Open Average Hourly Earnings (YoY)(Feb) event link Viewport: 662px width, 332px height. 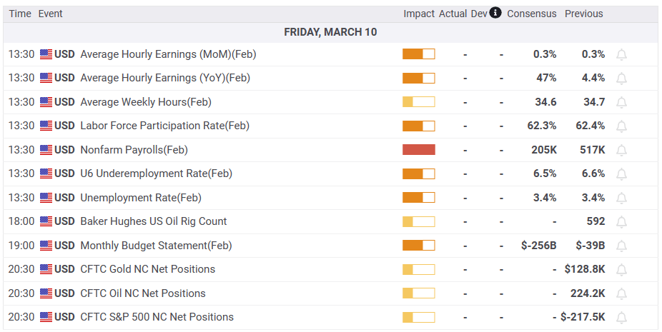tap(164, 78)
